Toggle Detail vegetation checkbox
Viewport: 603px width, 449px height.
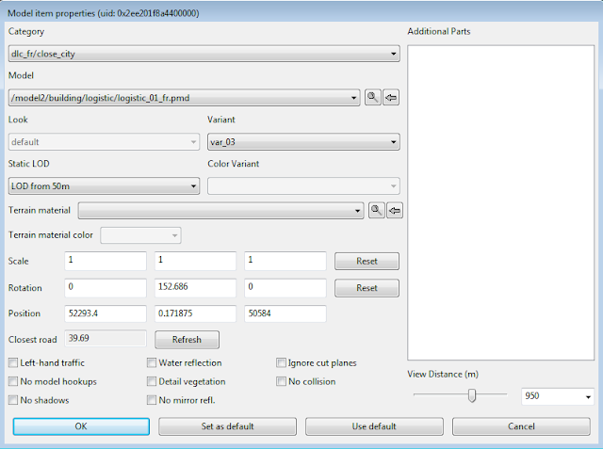coord(152,381)
